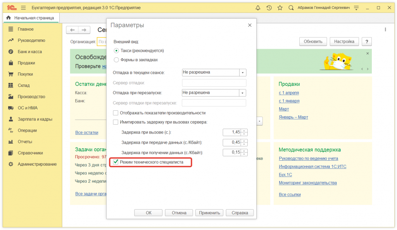Viewport: 397px width, 230px height.
Task: Open Банк и касса section
Action: tap(29, 51)
